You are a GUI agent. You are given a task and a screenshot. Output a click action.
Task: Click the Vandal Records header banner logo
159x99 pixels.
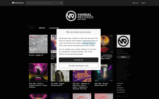coord(79,16)
